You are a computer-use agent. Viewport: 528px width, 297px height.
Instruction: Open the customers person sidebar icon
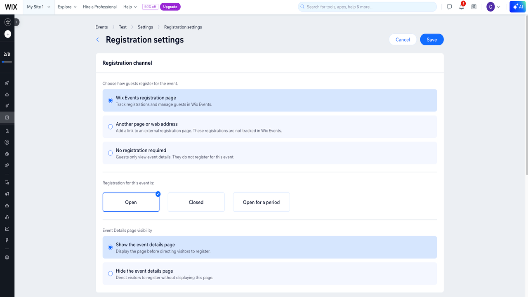pos(7,217)
